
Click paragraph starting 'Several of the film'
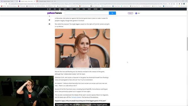[x=81, y=90]
